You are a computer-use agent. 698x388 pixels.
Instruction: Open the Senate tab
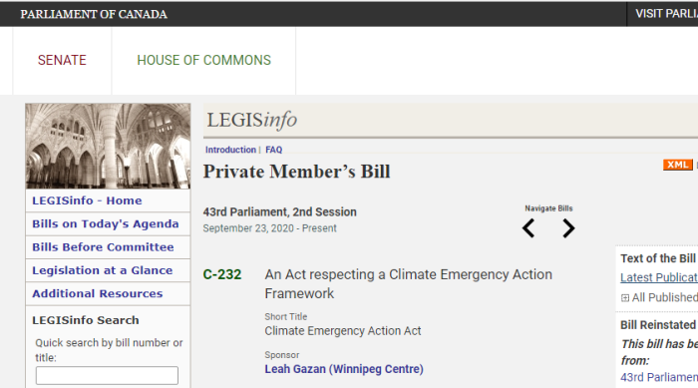point(62,60)
